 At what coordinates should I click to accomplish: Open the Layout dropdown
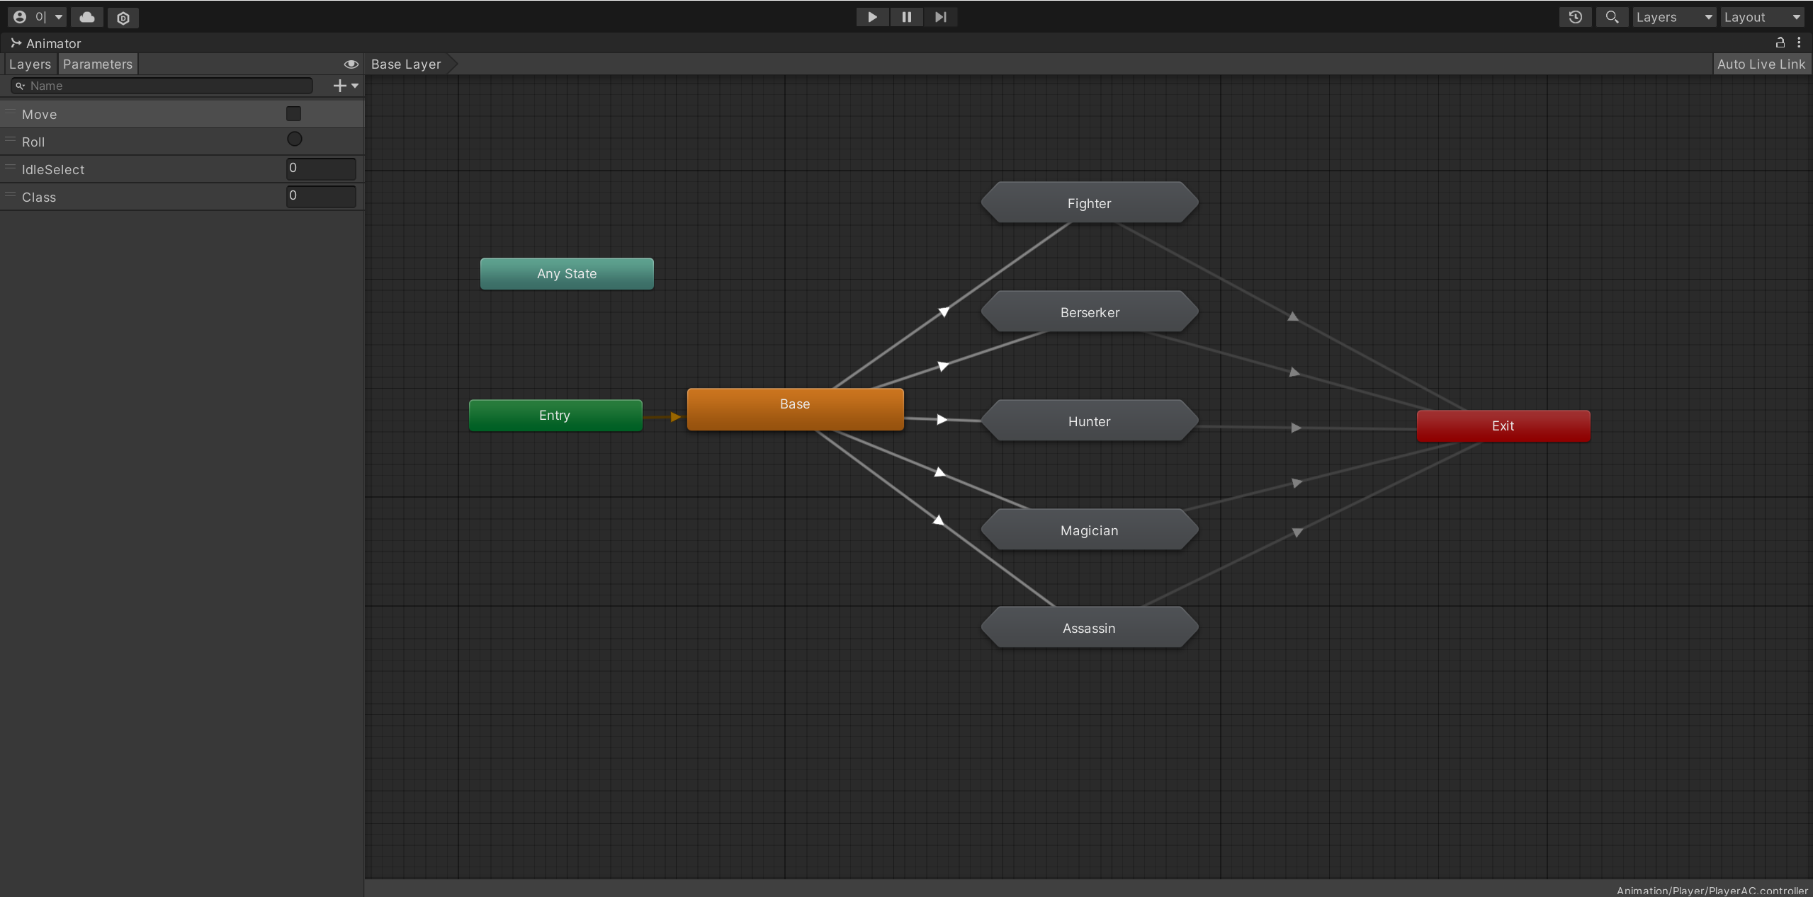[x=1762, y=17]
